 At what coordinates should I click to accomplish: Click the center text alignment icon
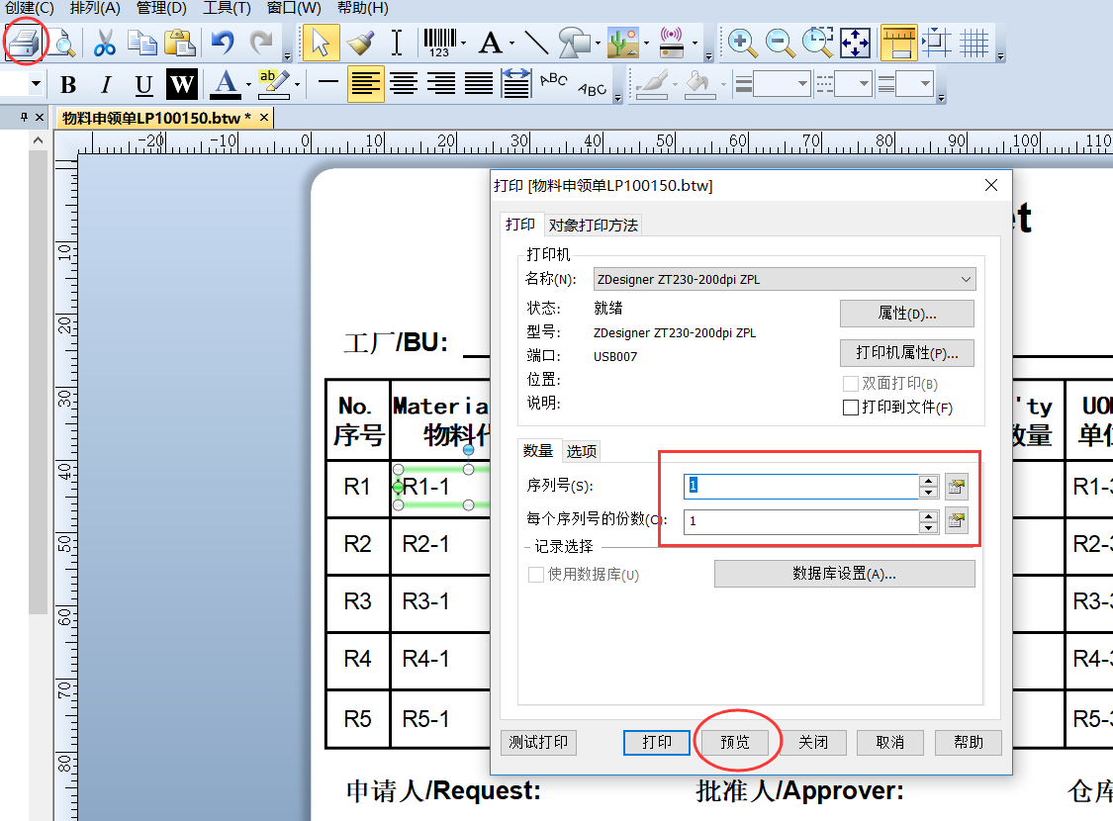[403, 85]
